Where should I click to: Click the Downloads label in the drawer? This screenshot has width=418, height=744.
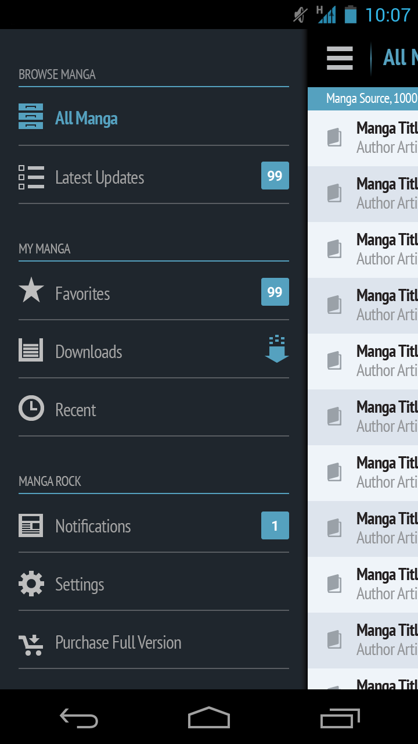point(88,352)
